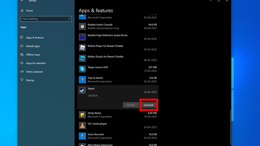The image size is (260, 146).
Task: Select Snip & Sketch entry name
Action: 95,78
